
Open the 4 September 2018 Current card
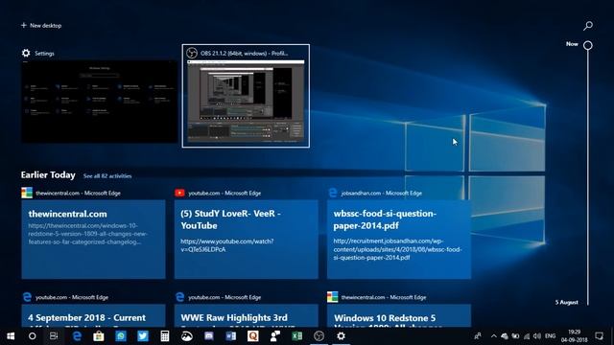coord(93,315)
